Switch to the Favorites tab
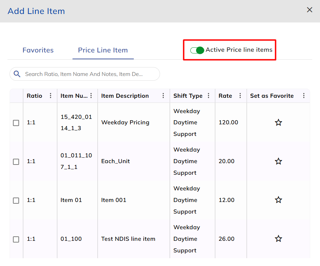Screen dimensions: 320x266 coord(38,50)
